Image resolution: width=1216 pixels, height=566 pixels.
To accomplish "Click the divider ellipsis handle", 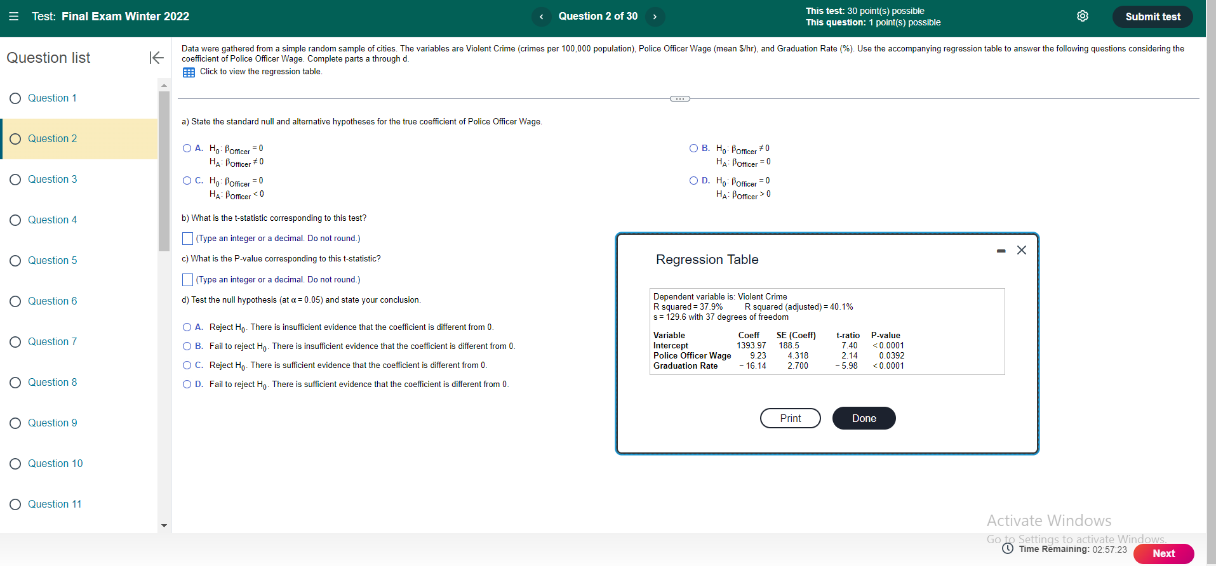I will pyautogui.click(x=680, y=98).
